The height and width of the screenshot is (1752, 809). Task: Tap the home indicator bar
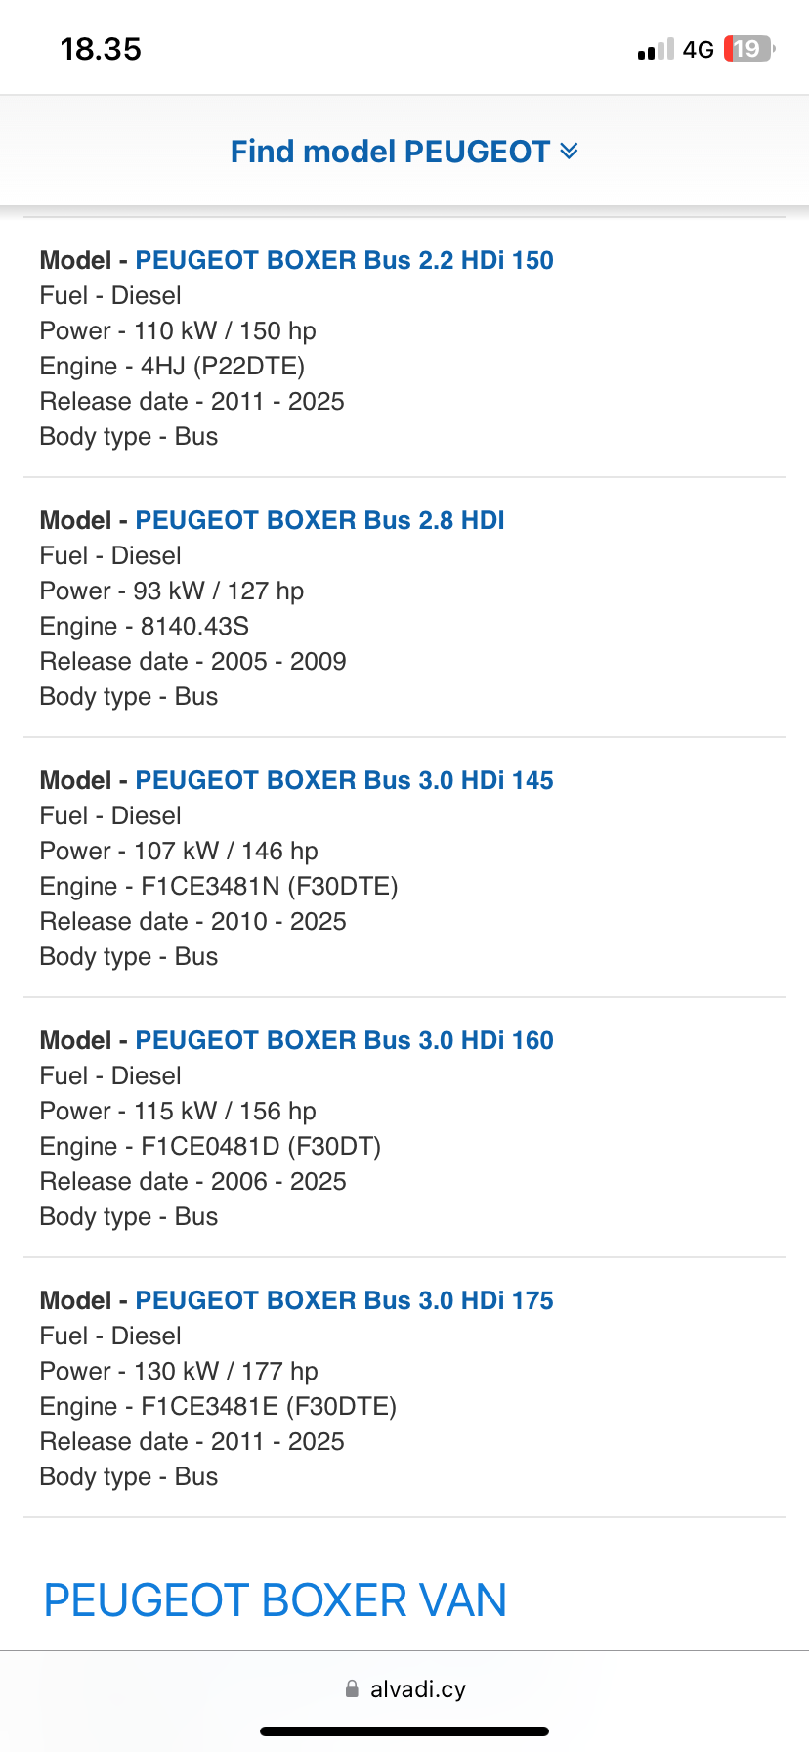tap(404, 1731)
